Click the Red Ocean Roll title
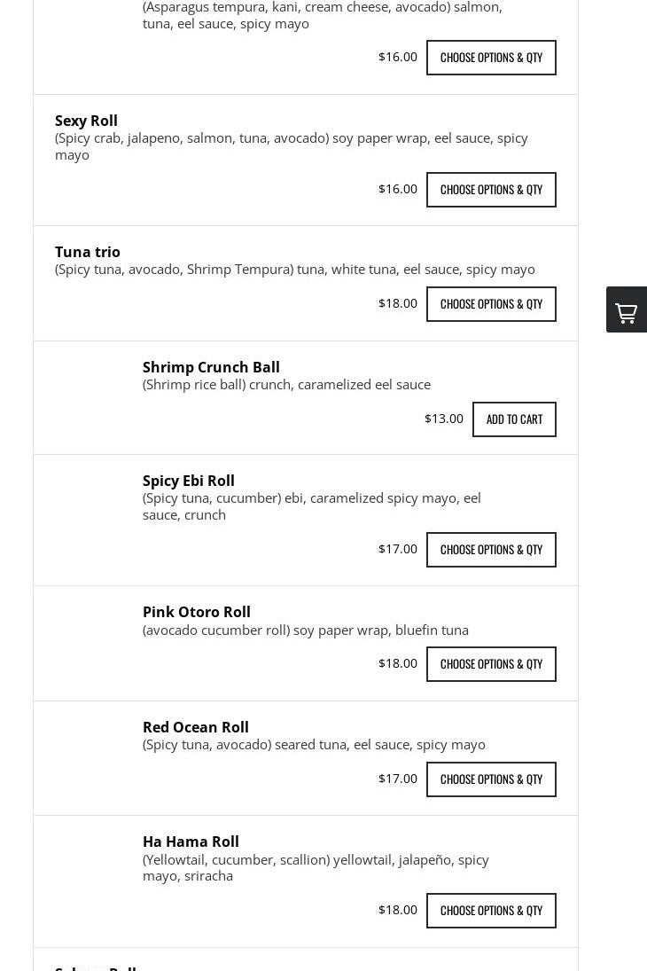Screen dimensions: 647x971 [196, 727]
